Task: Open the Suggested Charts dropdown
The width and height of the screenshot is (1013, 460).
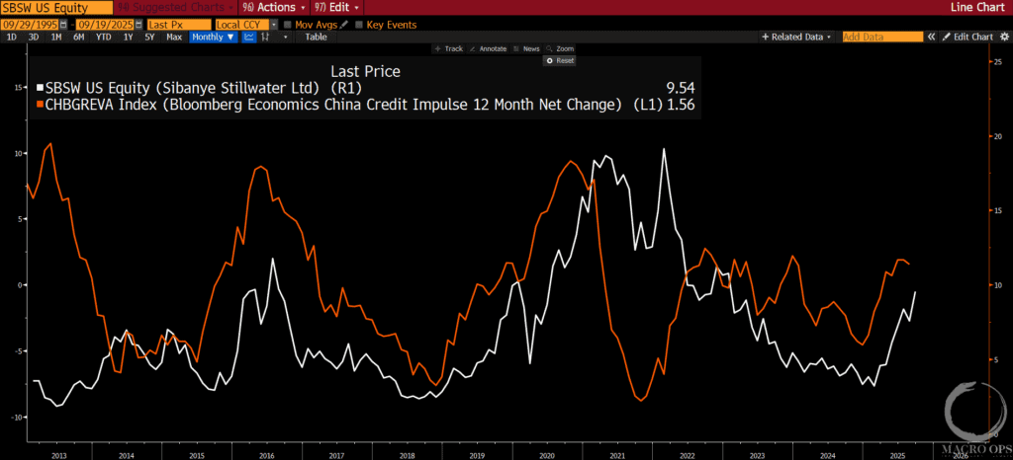Action: (175, 7)
